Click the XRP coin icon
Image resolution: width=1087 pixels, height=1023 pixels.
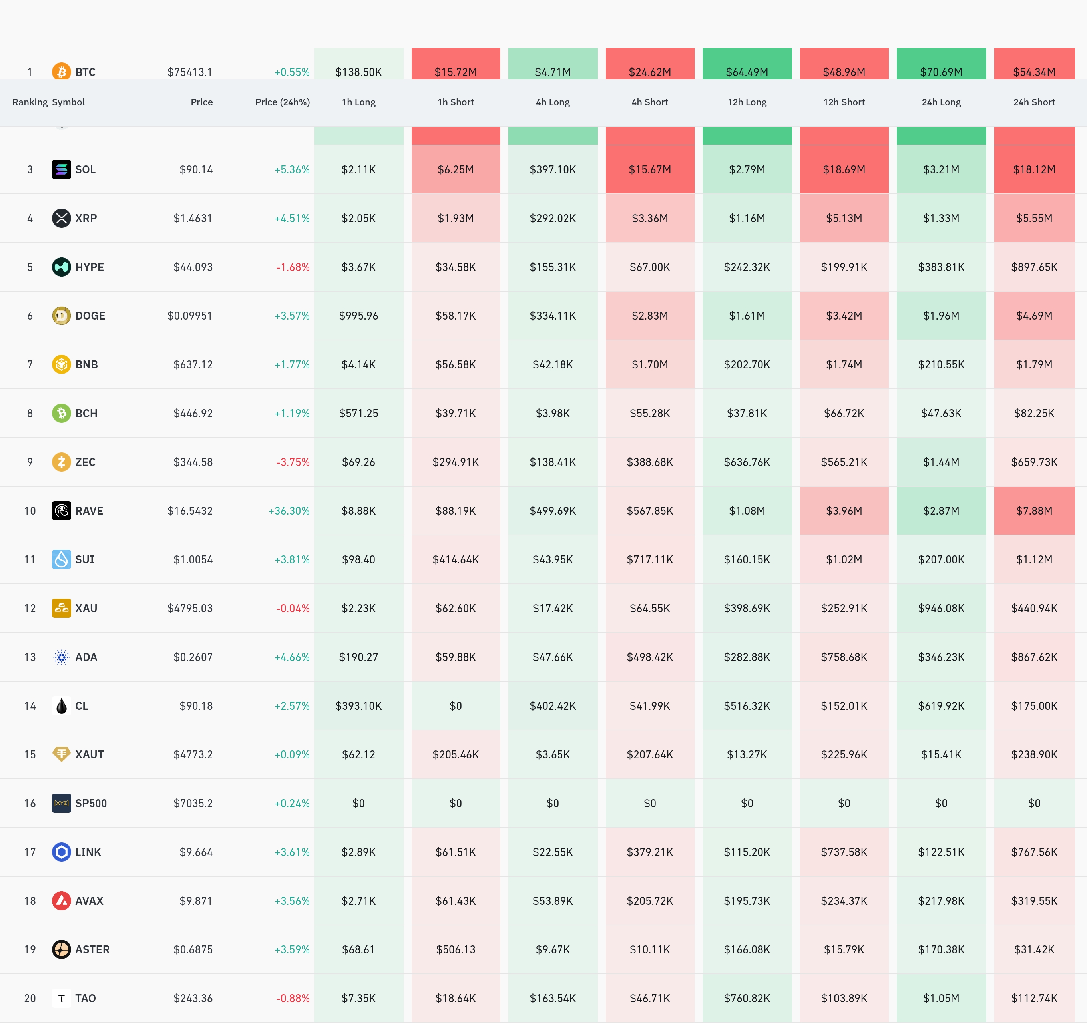point(61,218)
